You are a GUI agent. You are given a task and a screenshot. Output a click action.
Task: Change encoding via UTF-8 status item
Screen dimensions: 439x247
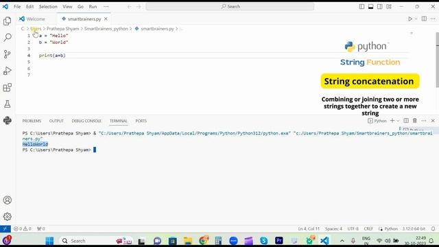(x=353, y=228)
